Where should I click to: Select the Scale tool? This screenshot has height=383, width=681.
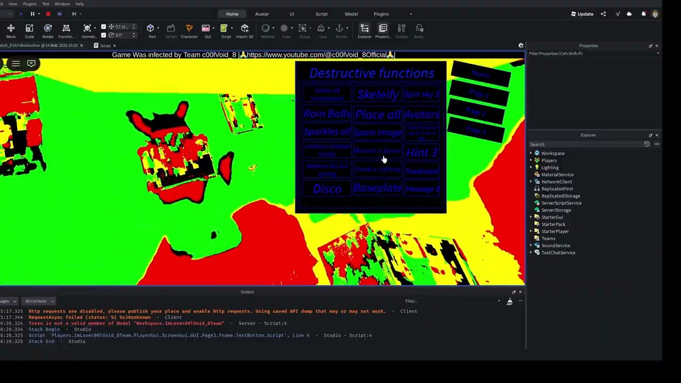click(29, 31)
